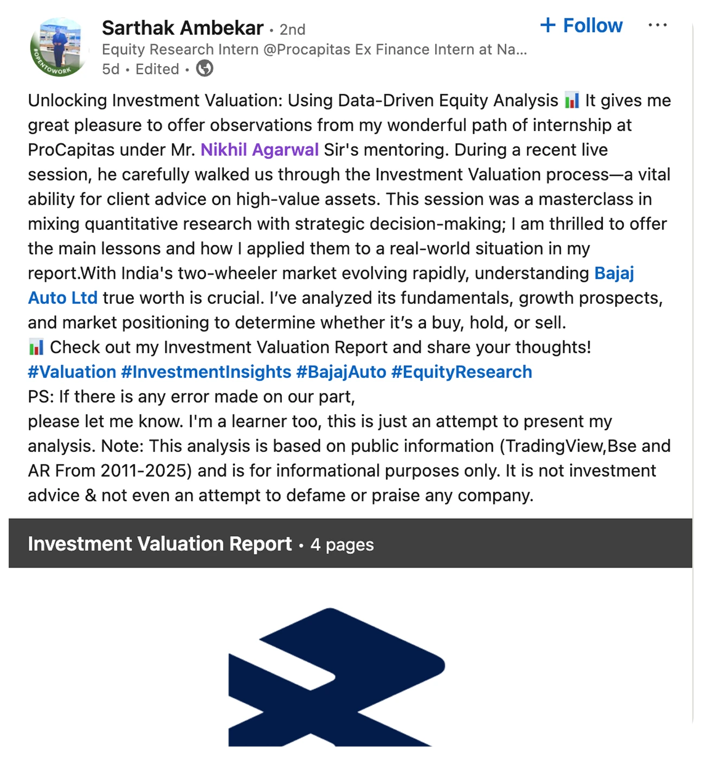Click the bar chart emoji after Equity Analysis
This screenshot has height=764, width=703.
572,100
